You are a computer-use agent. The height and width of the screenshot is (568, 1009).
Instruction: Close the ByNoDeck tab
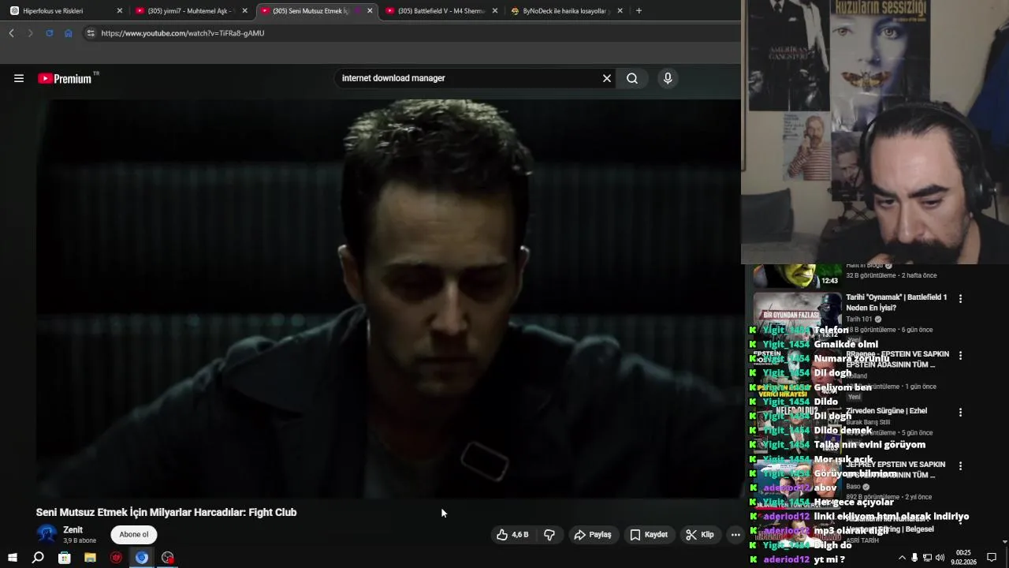pos(620,11)
